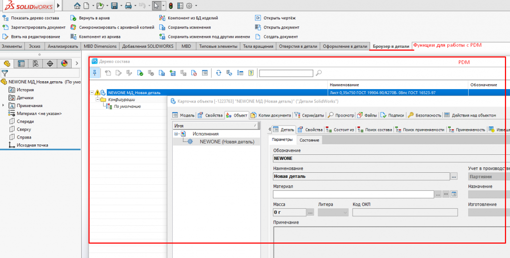Select Исходная точка in feature tree
This screenshot has width=510, height=258.
[x=28, y=145]
